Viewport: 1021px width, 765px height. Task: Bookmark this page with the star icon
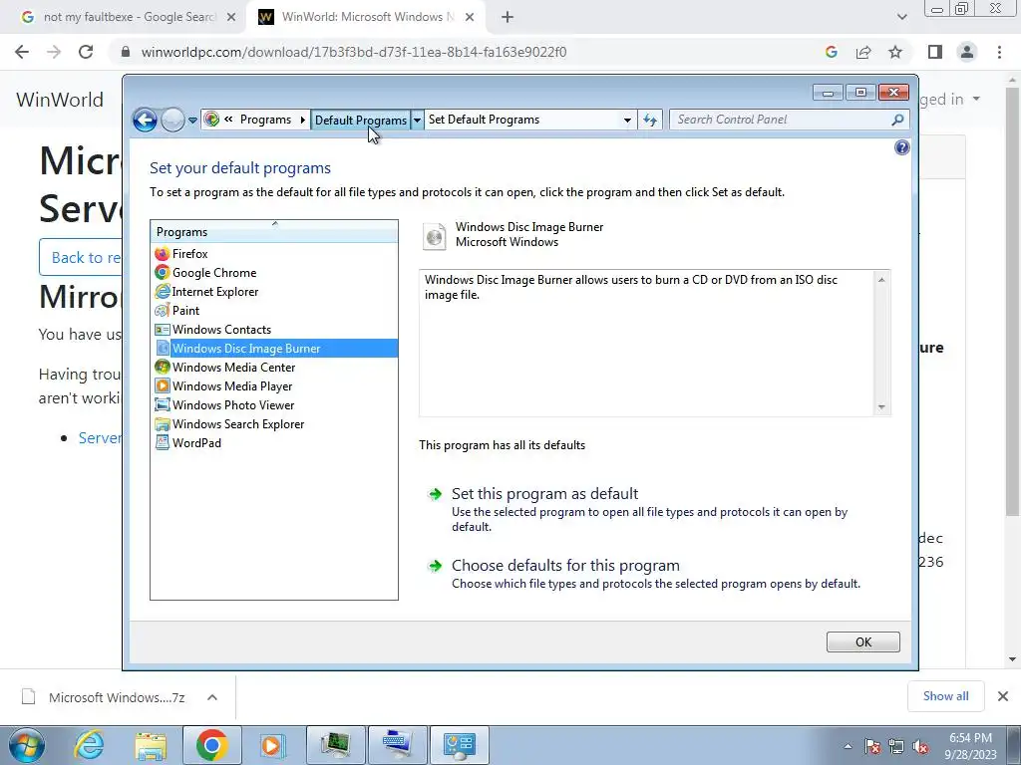click(895, 52)
